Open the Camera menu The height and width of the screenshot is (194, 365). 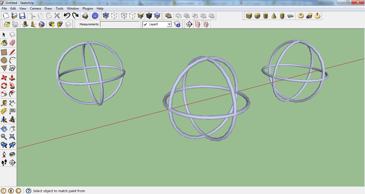pos(35,9)
